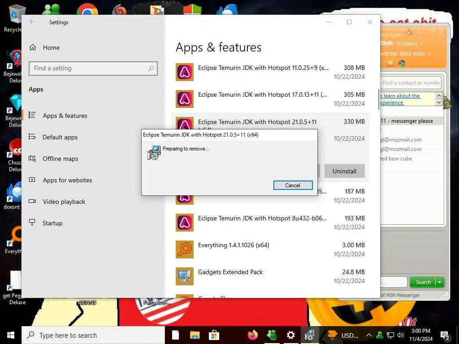Open the personal message dropdown in Messenger
The height and width of the screenshot is (344, 459).
(x=429, y=54)
